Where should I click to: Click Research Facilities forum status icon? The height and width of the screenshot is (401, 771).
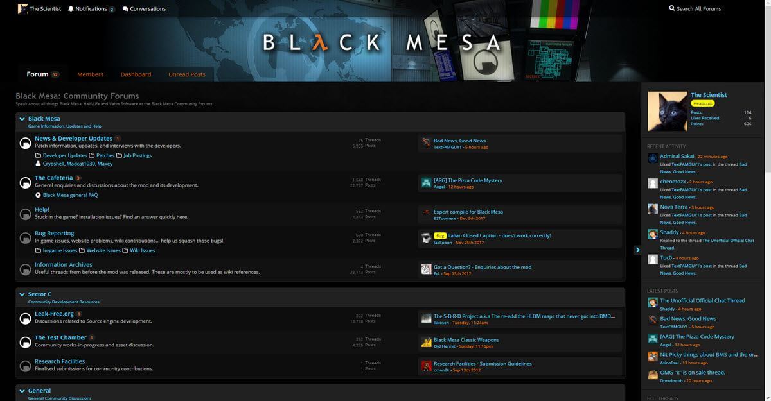pyautogui.click(x=25, y=366)
